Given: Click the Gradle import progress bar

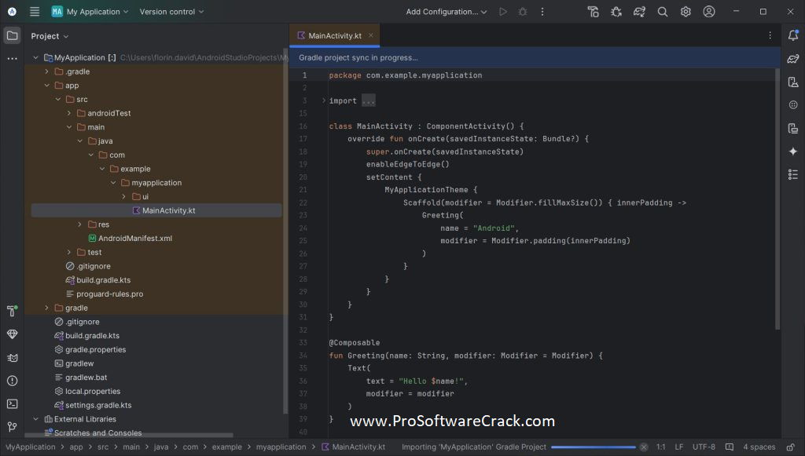Looking at the screenshot, I should click(593, 447).
